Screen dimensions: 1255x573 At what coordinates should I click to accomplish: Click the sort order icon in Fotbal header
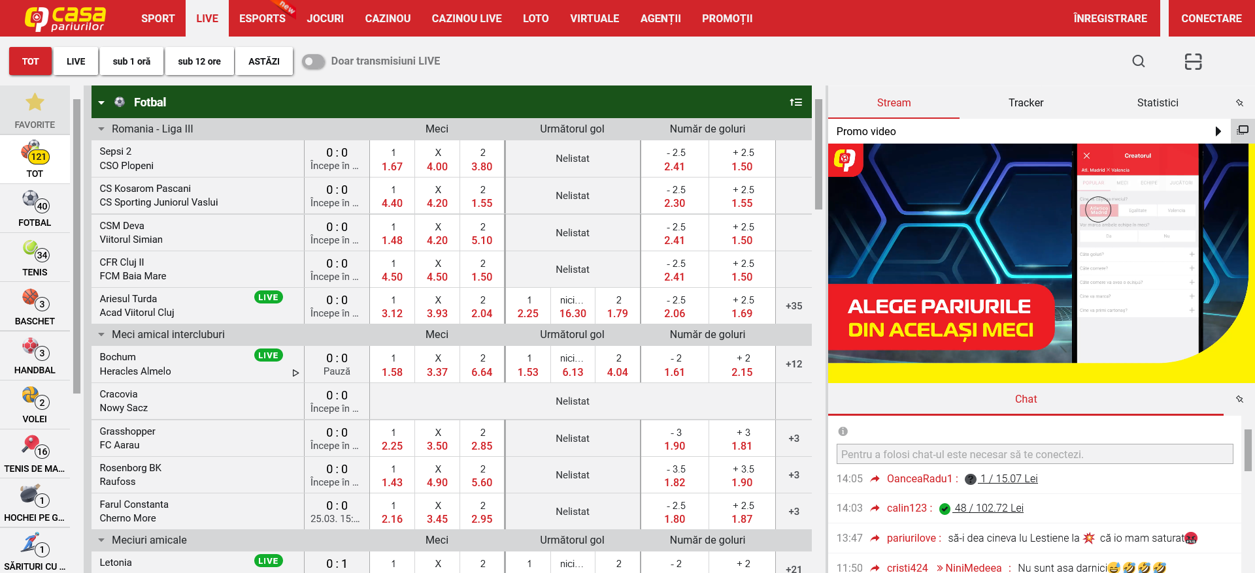[795, 102]
